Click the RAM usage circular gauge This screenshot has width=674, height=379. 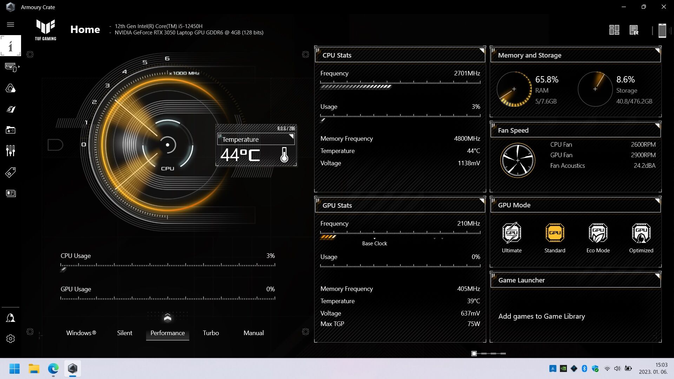click(x=514, y=89)
